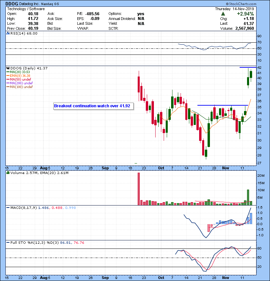This screenshot has height=281, width=270.
Task: Select the MA(20) 33.53 legend entry
Action: [x=18, y=72]
